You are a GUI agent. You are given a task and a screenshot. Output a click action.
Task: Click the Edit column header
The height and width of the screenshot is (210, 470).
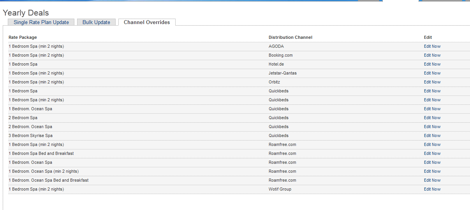(x=428, y=37)
